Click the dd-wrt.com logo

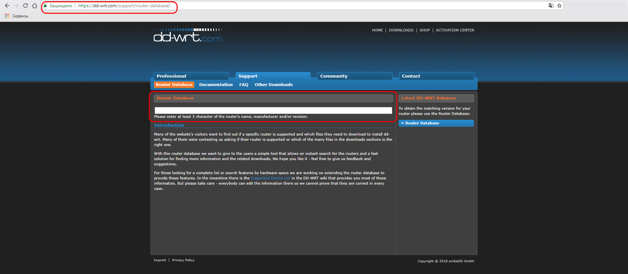point(188,35)
